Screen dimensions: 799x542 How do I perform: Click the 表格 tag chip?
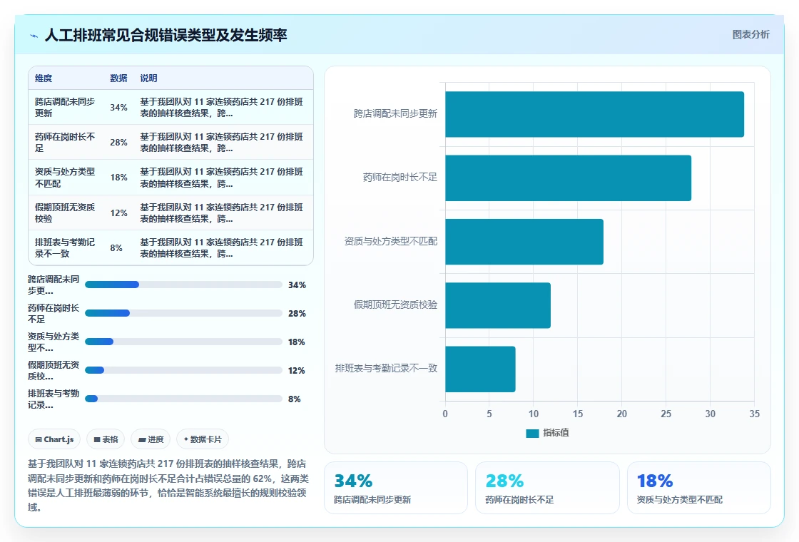(106, 439)
